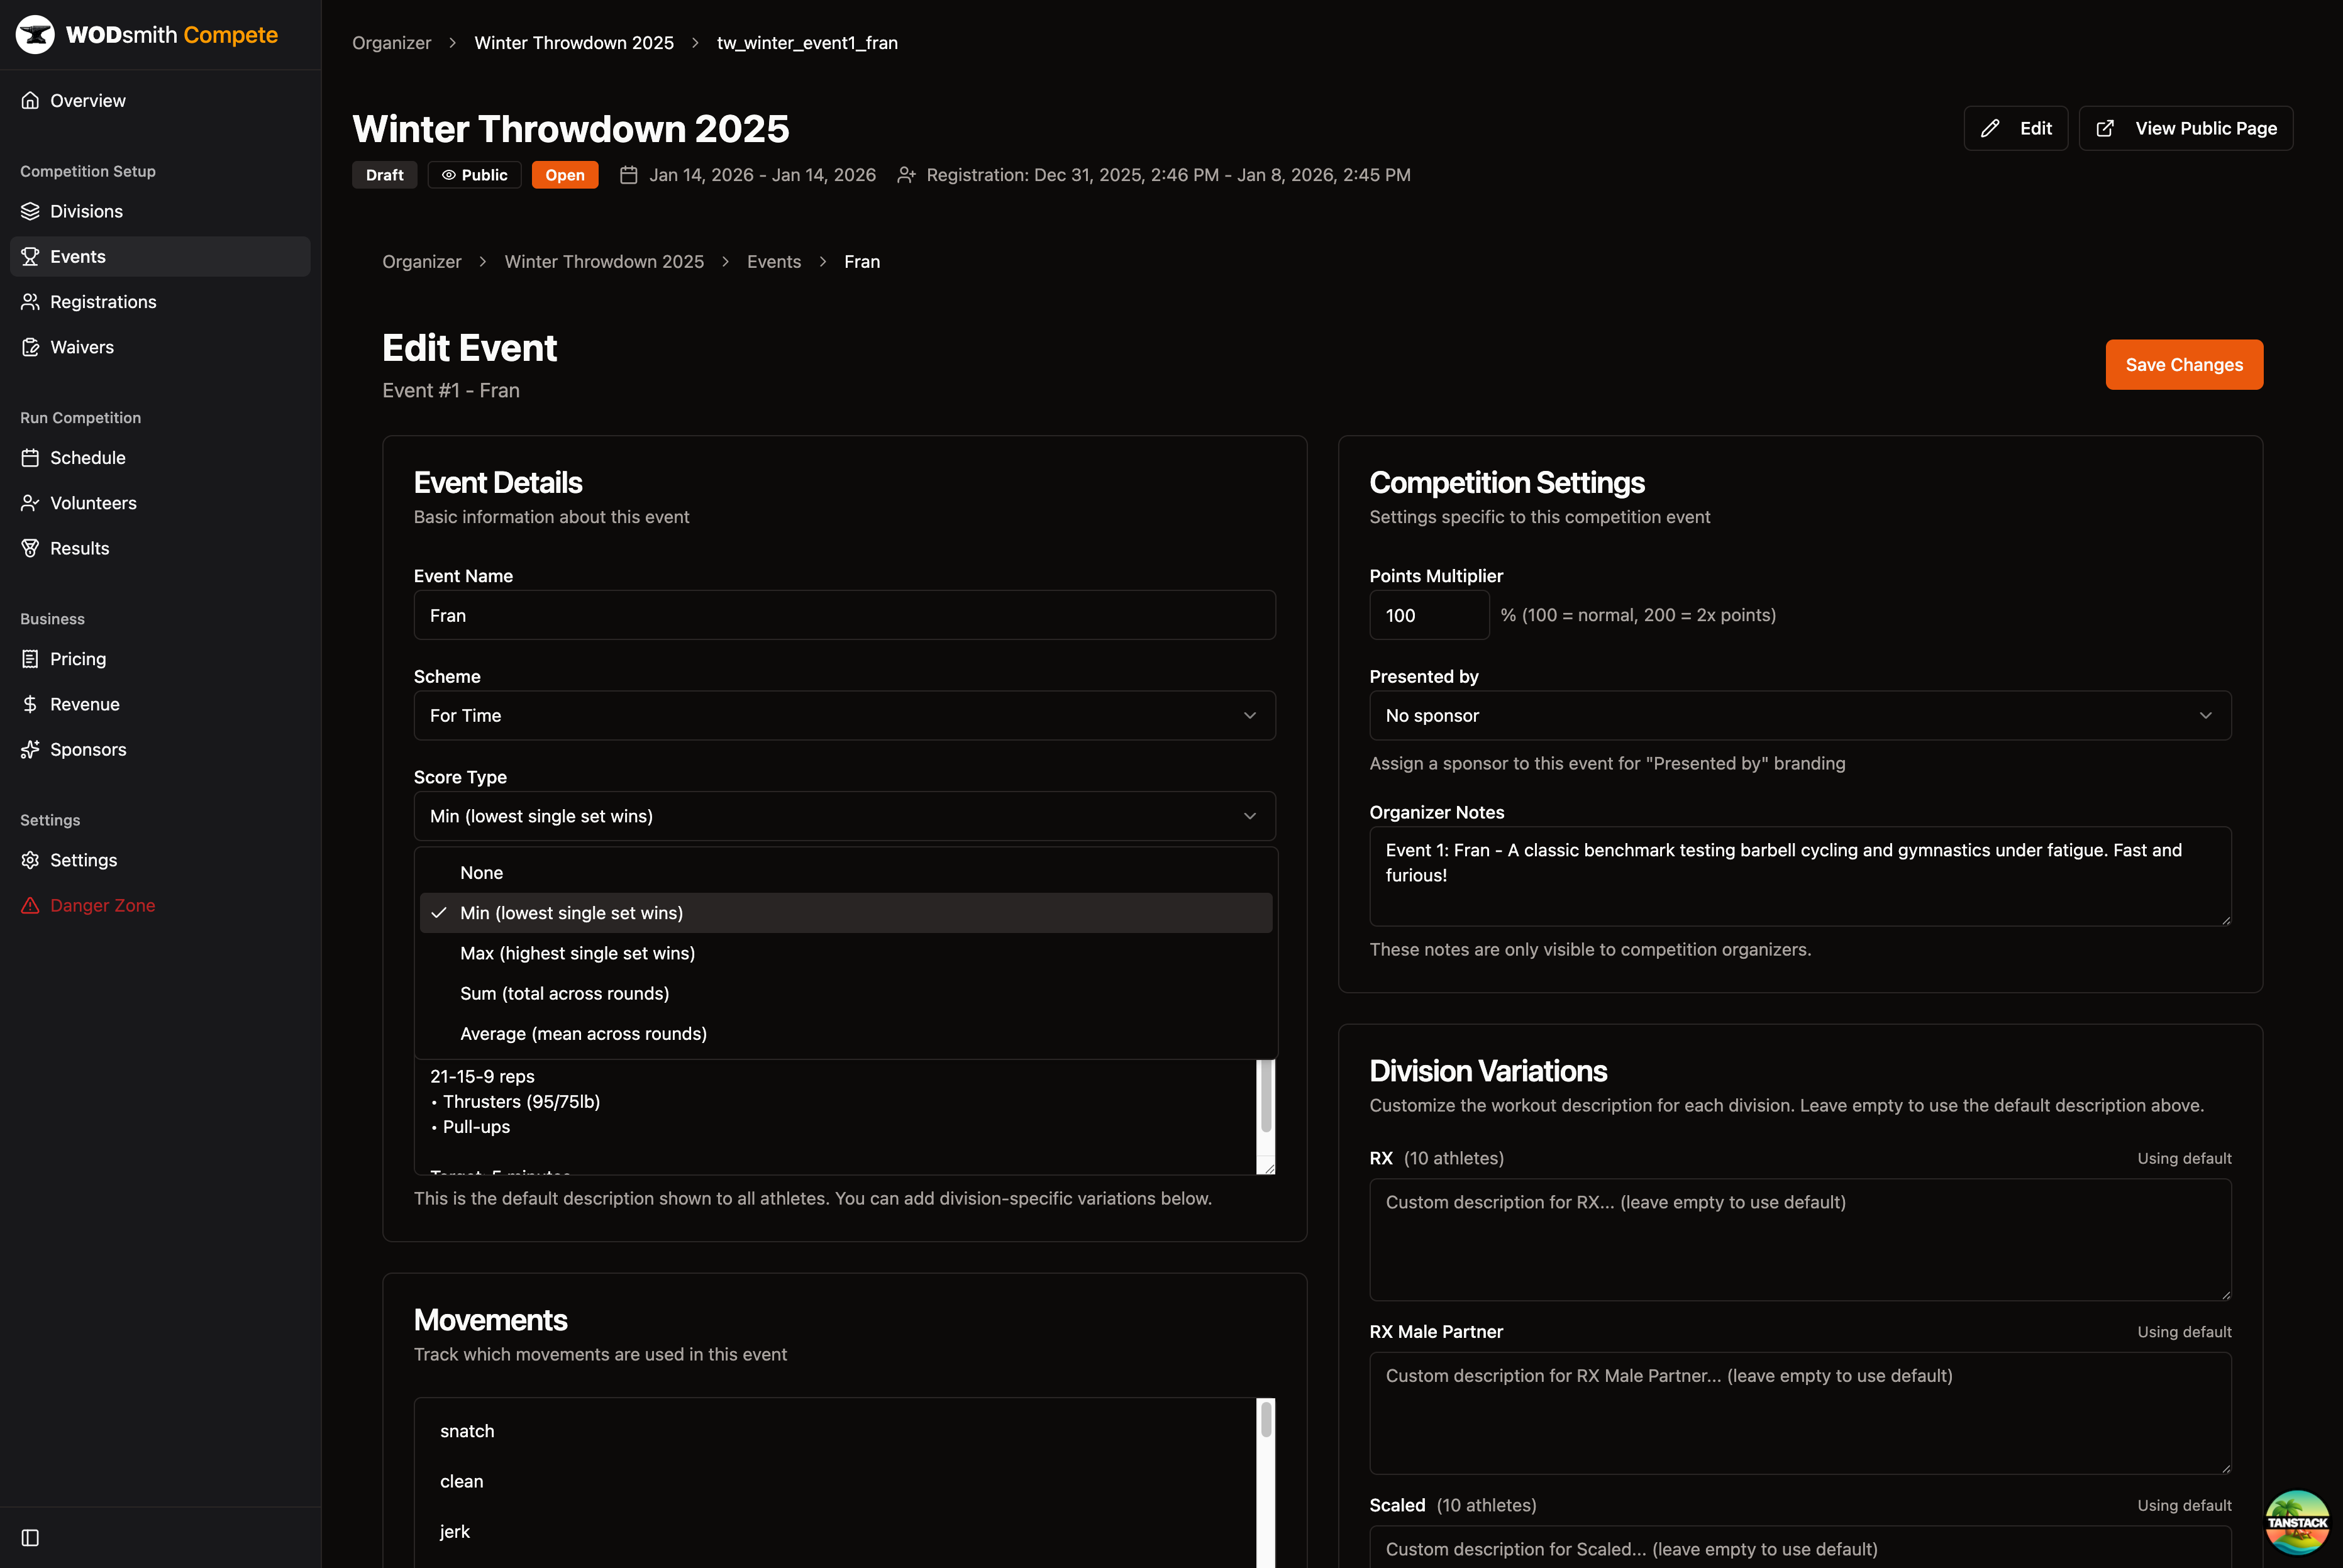The width and height of the screenshot is (2343, 1568).
Task: Click the orange Open status badge
Action: [565, 175]
